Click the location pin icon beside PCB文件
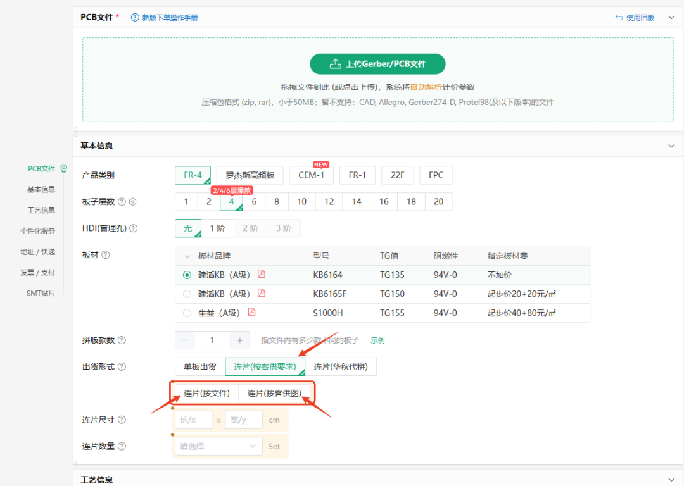The width and height of the screenshot is (684, 486). click(64, 168)
